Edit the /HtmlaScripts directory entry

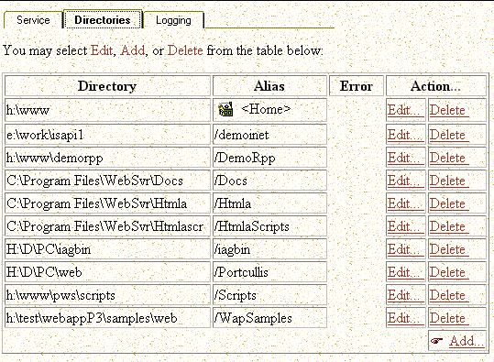405,226
